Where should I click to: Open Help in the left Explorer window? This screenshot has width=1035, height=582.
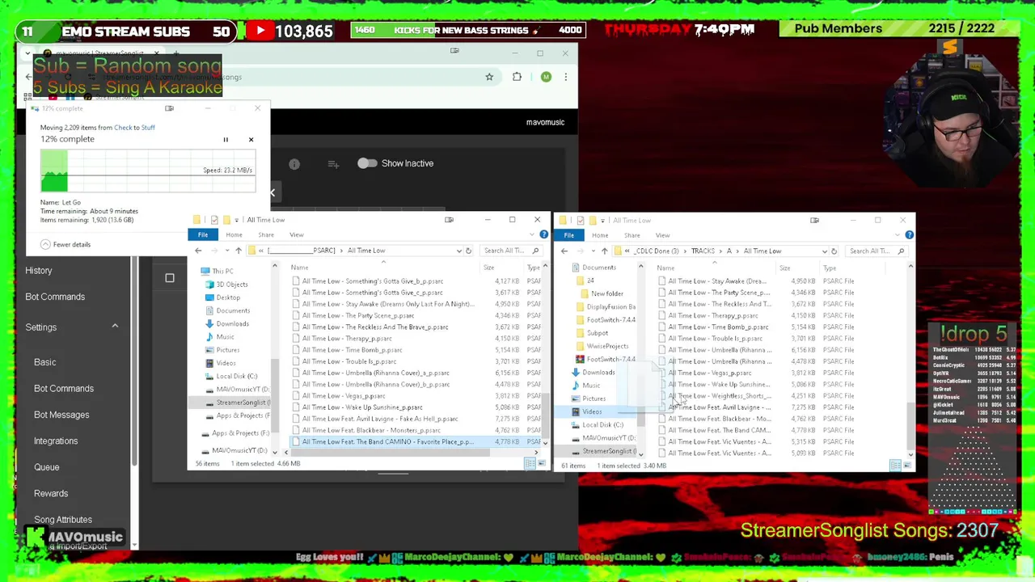(543, 234)
